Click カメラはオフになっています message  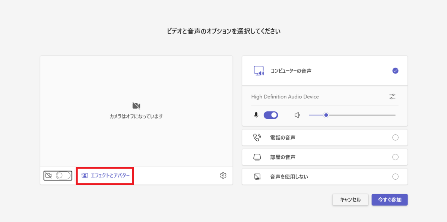[x=136, y=116]
